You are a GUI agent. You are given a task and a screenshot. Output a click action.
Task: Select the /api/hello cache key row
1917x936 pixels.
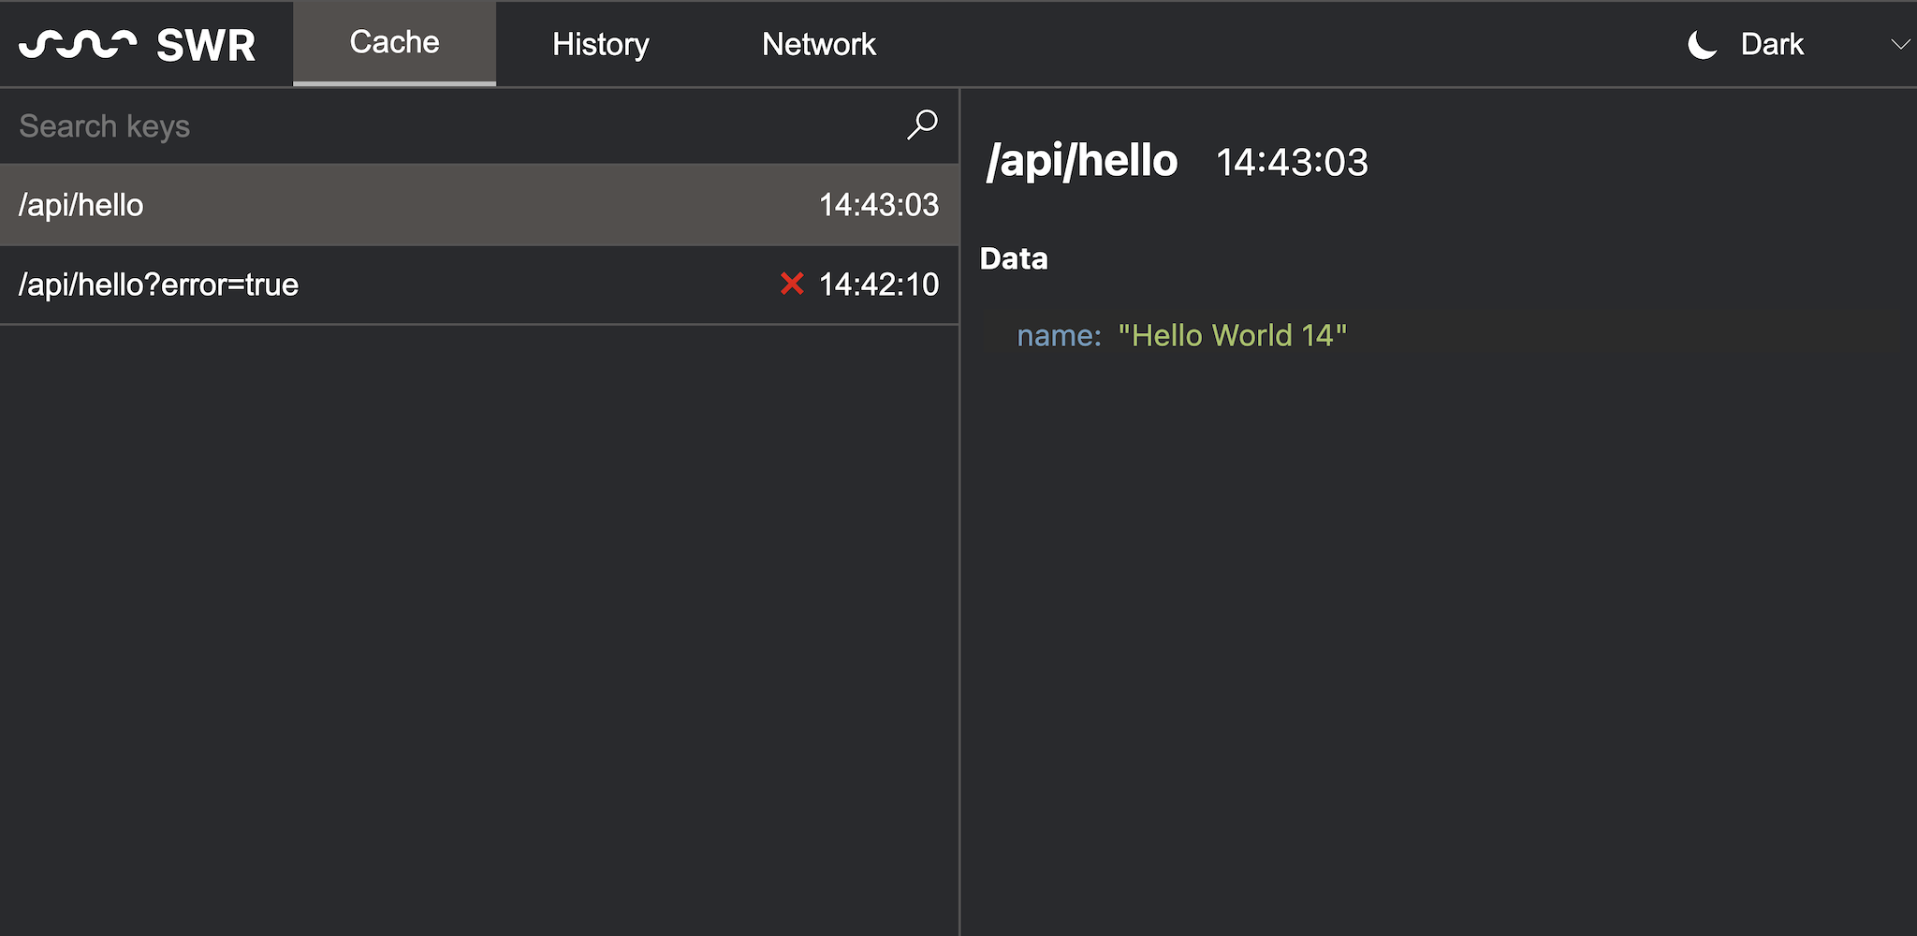click(479, 205)
